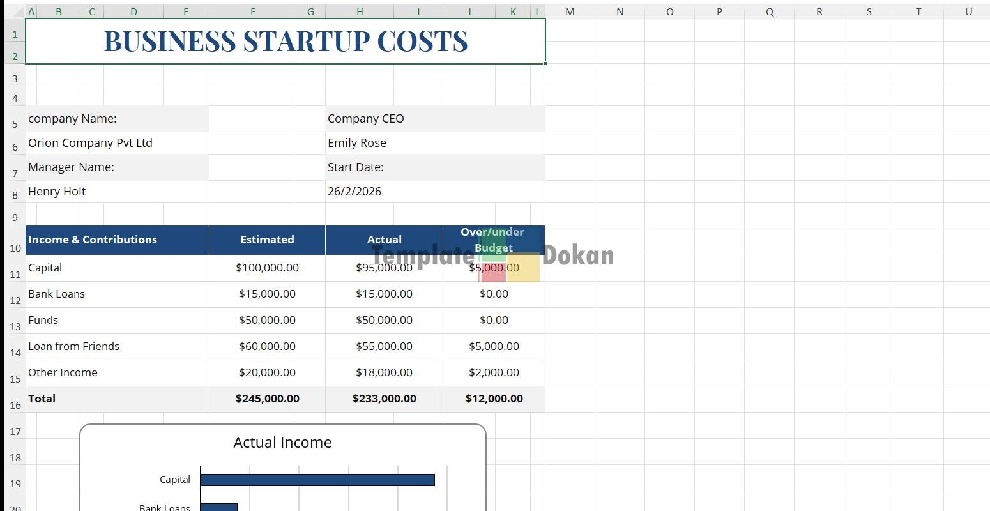Select the total over/under $12,000.00 cell
The image size is (990, 511).
(x=494, y=399)
